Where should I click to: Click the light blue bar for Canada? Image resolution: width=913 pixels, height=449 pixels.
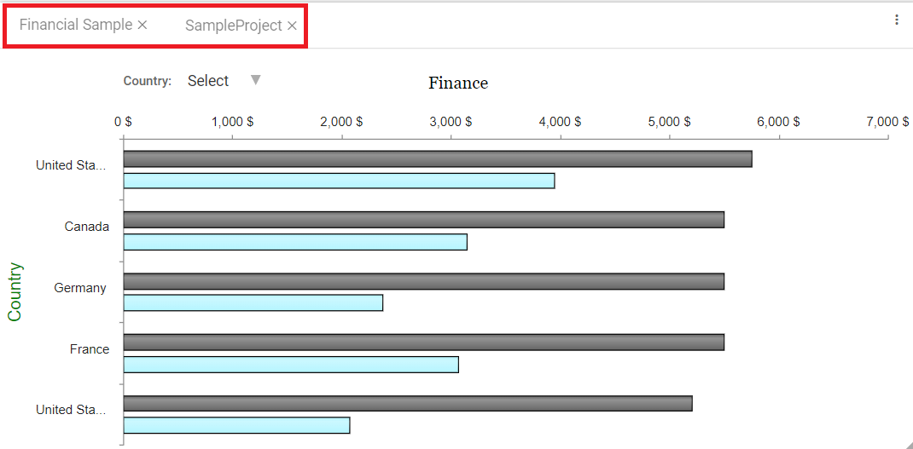(295, 242)
